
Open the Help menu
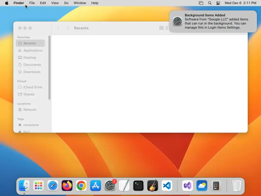95,3
